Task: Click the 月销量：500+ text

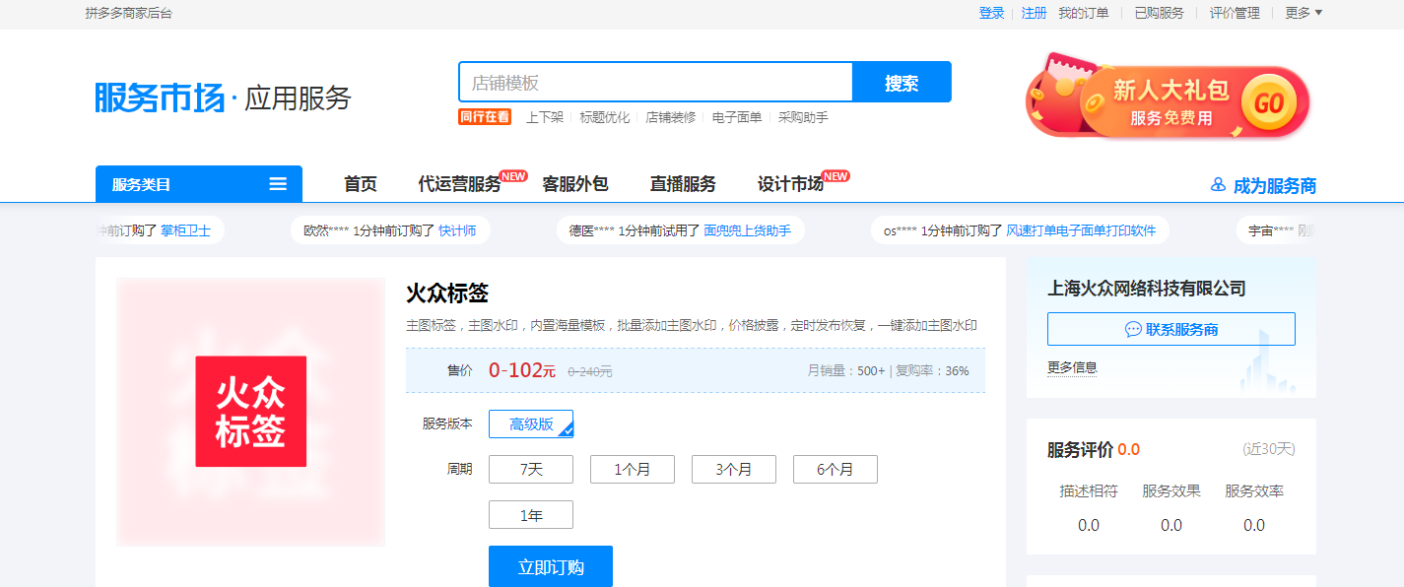Action: [846, 371]
